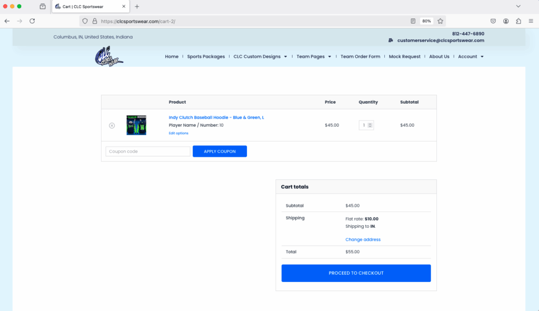Click the browser forward arrow
This screenshot has width=539, height=311.
[x=19, y=21]
